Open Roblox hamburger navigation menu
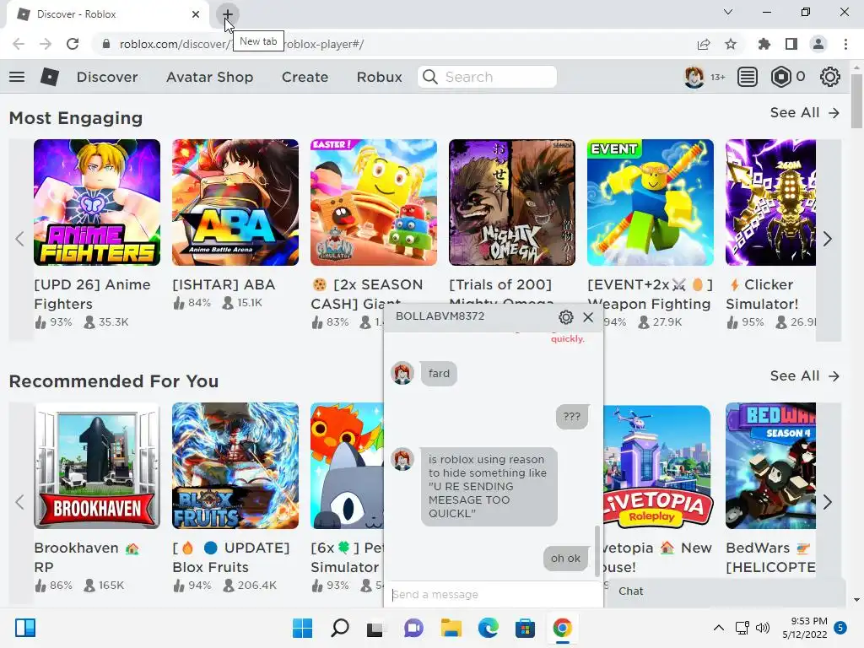The image size is (864, 648). 17,77
